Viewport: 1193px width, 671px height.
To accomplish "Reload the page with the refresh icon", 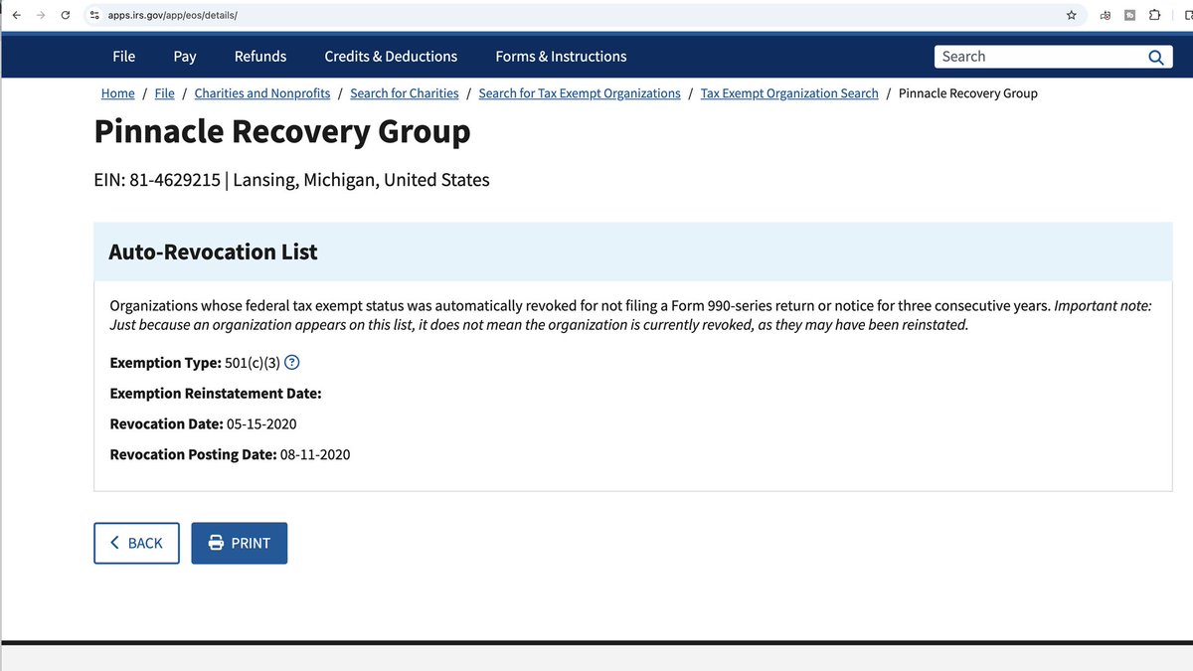I will click(66, 15).
